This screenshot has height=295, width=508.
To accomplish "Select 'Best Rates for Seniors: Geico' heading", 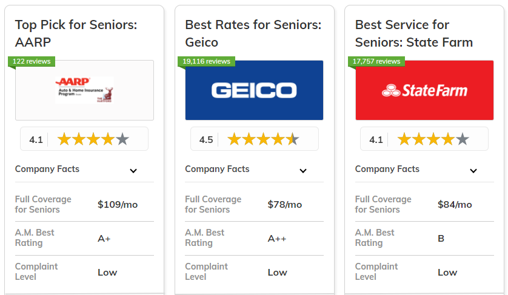I will coord(253,33).
